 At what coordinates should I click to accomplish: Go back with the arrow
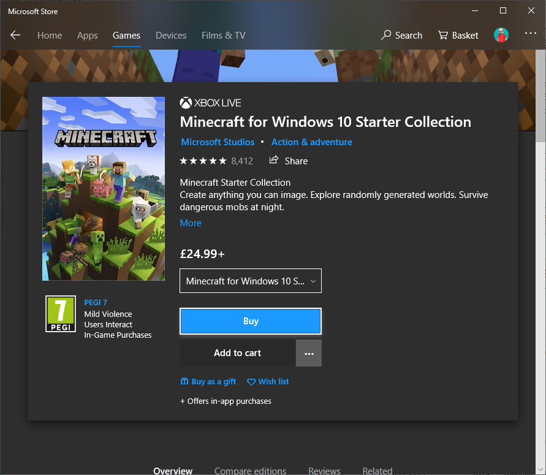15,35
